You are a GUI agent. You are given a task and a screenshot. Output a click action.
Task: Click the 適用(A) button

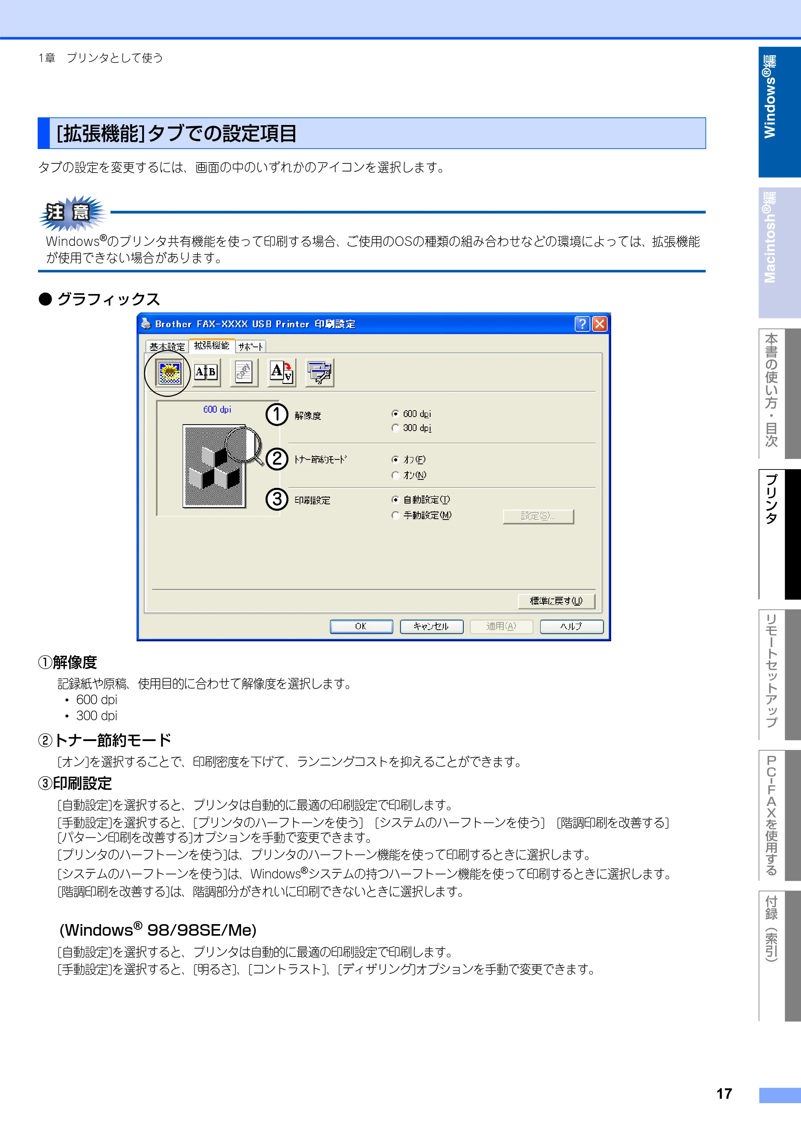(x=501, y=626)
